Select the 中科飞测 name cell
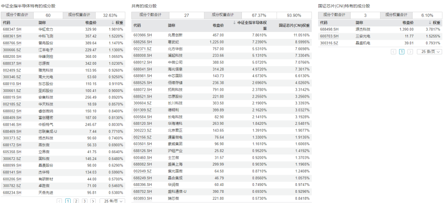The image size is (444, 203). (x=46, y=36)
